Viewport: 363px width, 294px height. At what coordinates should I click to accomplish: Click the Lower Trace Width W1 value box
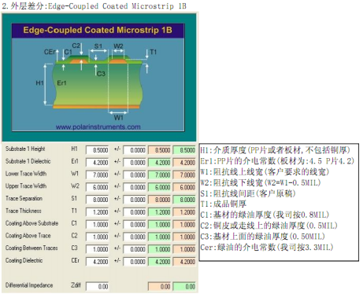97,175
